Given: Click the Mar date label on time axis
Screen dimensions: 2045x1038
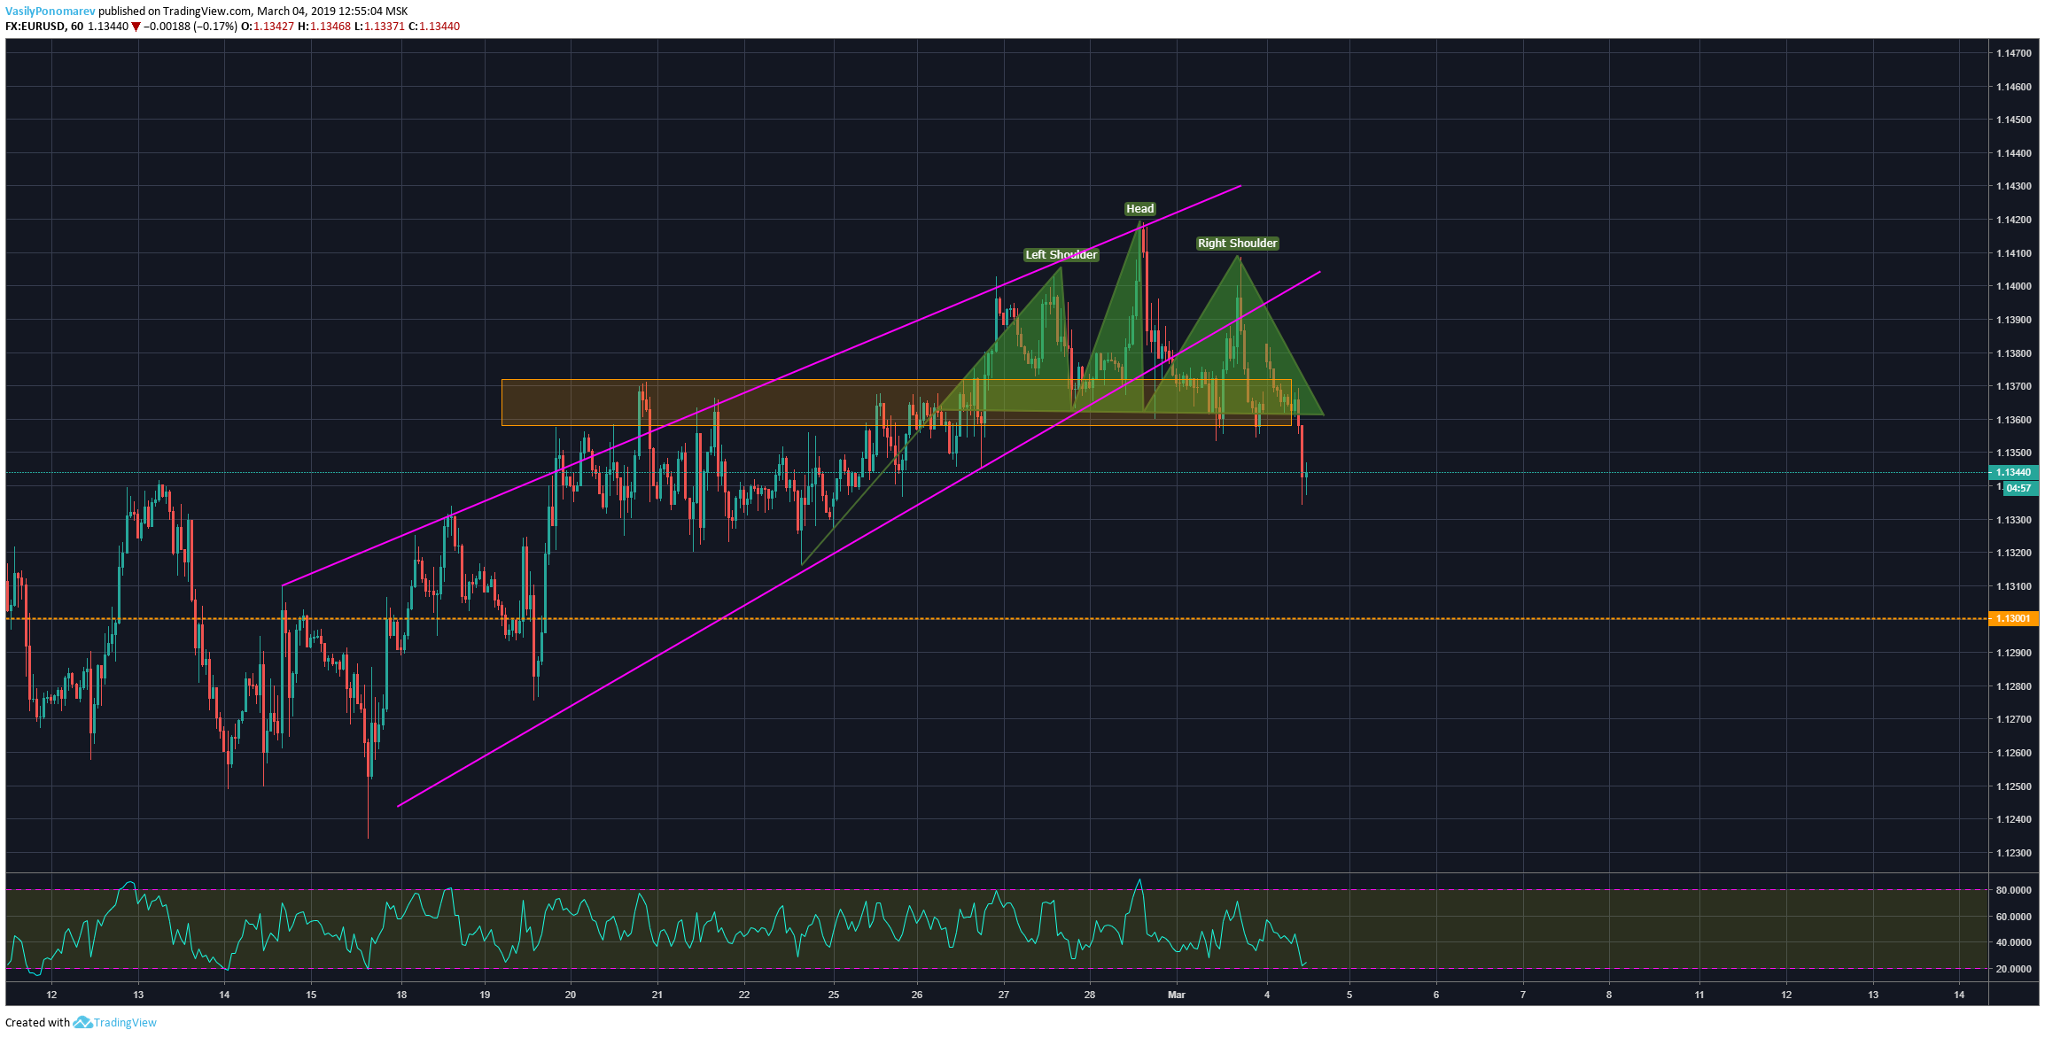Looking at the screenshot, I should tap(1176, 995).
